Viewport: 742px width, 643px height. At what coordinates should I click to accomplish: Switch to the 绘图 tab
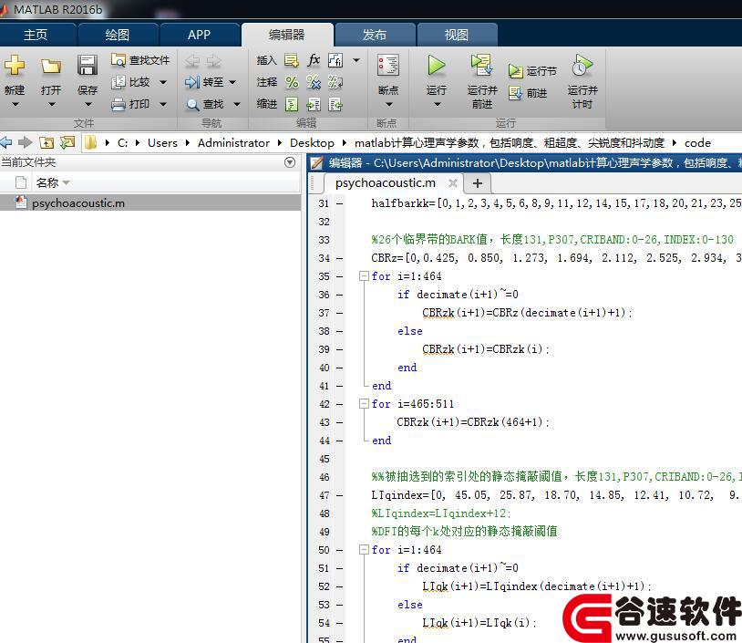[118, 35]
